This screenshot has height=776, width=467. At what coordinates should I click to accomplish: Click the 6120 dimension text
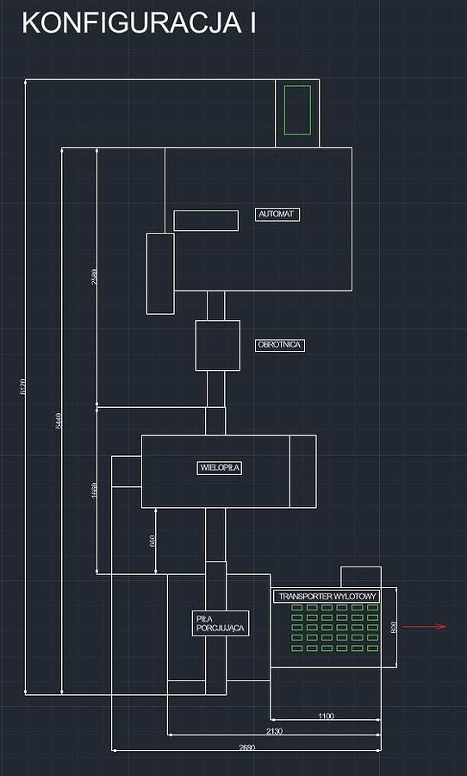coord(22,386)
